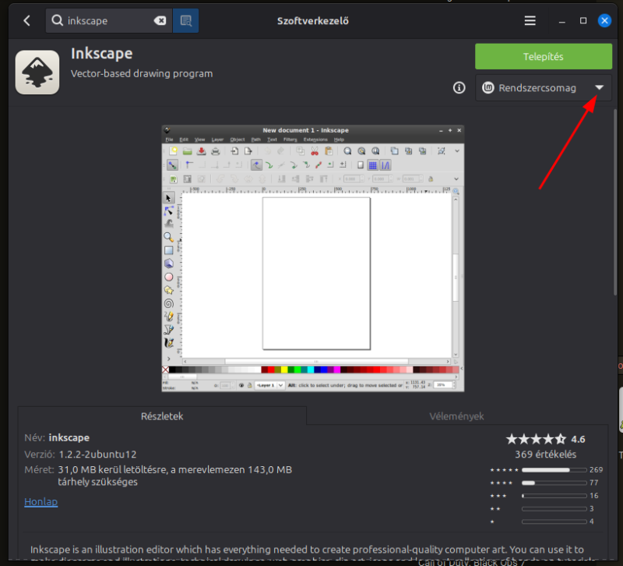Image resolution: width=623 pixels, height=566 pixels.
Task: Click the 4.6 star rating summary
Action: pos(545,439)
